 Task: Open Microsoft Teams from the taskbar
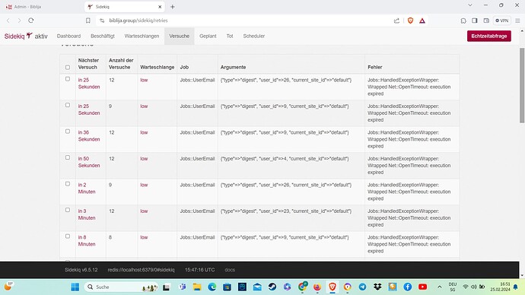click(182, 287)
